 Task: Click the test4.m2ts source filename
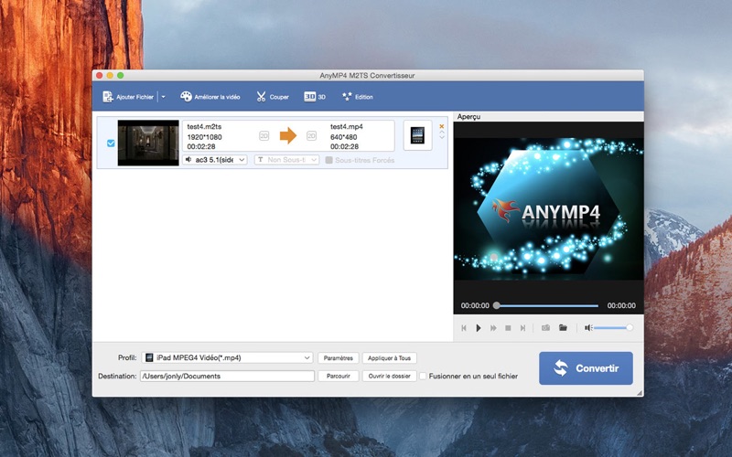point(204,126)
